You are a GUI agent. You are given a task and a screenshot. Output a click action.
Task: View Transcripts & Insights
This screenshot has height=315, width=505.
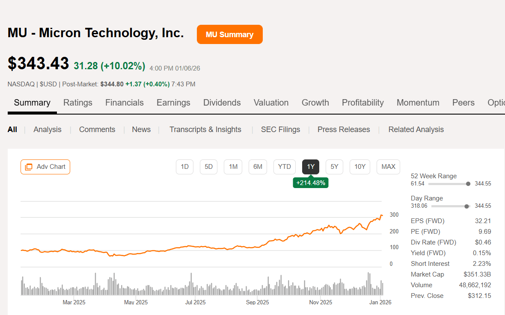pyautogui.click(x=205, y=129)
